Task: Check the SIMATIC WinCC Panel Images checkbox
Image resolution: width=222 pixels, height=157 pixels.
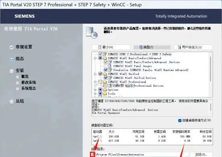Action: [x=106, y=66]
